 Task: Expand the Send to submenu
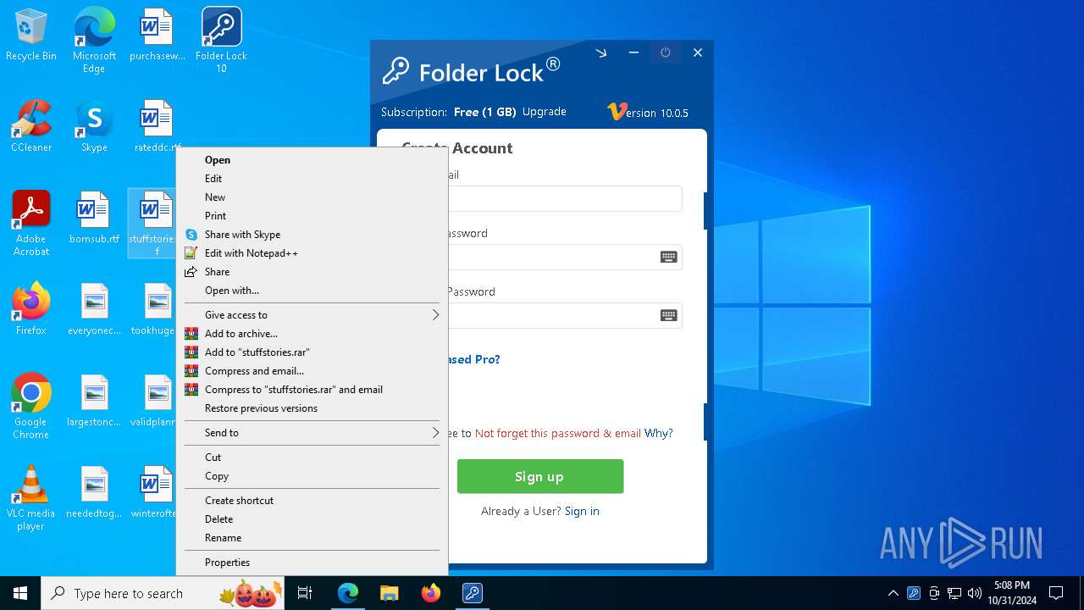pyautogui.click(x=312, y=433)
